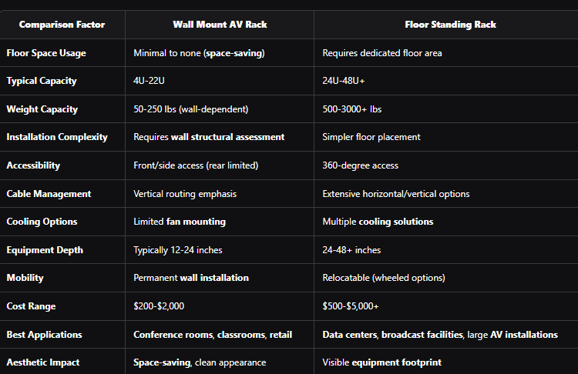The width and height of the screenshot is (578, 374).
Task: Click the Visible equipment footprint cell
Action: pyautogui.click(x=382, y=362)
